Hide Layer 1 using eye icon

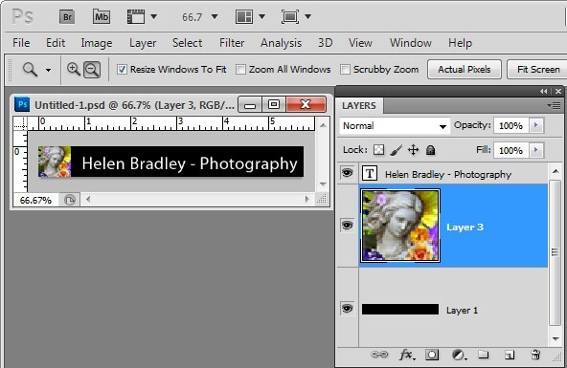[347, 309]
